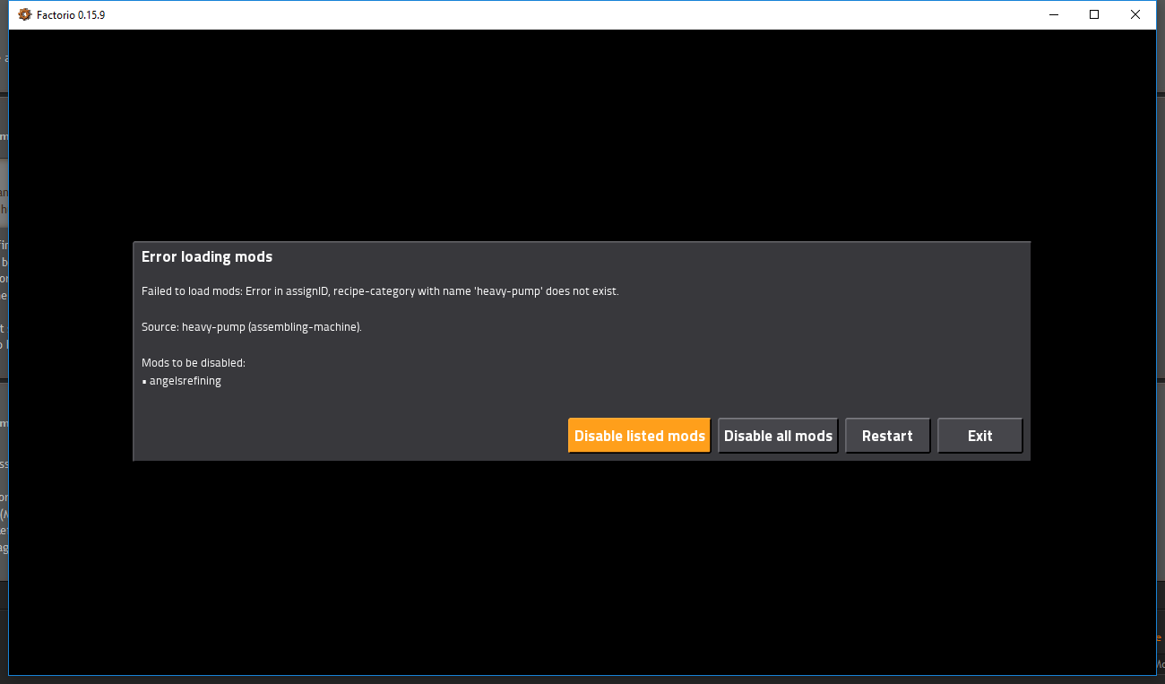Close the Factorio window
Image resolution: width=1165 pixels, height=684 pixels.
1135,14
